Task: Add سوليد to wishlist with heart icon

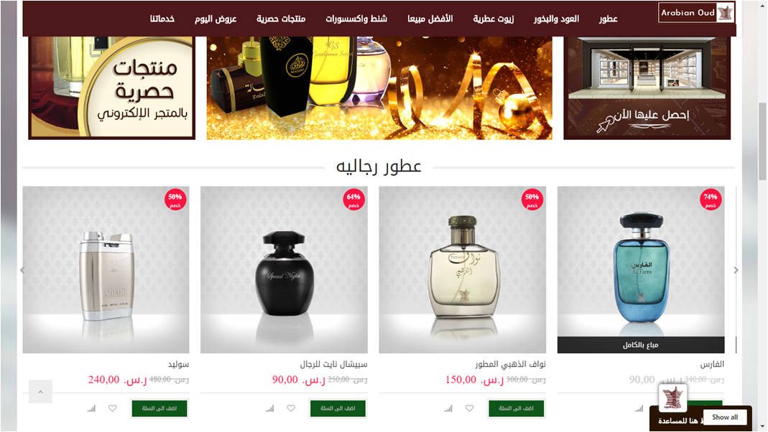Action: tap(113, 408)
